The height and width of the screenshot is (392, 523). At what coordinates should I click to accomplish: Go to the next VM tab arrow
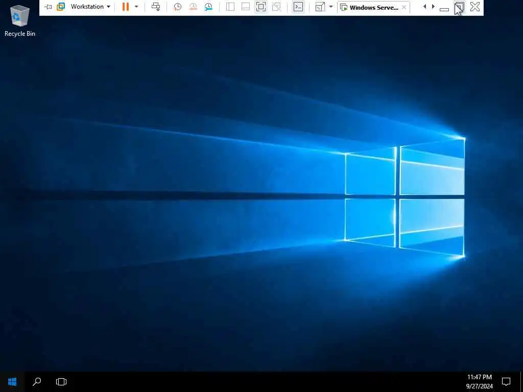click(433, 7)
